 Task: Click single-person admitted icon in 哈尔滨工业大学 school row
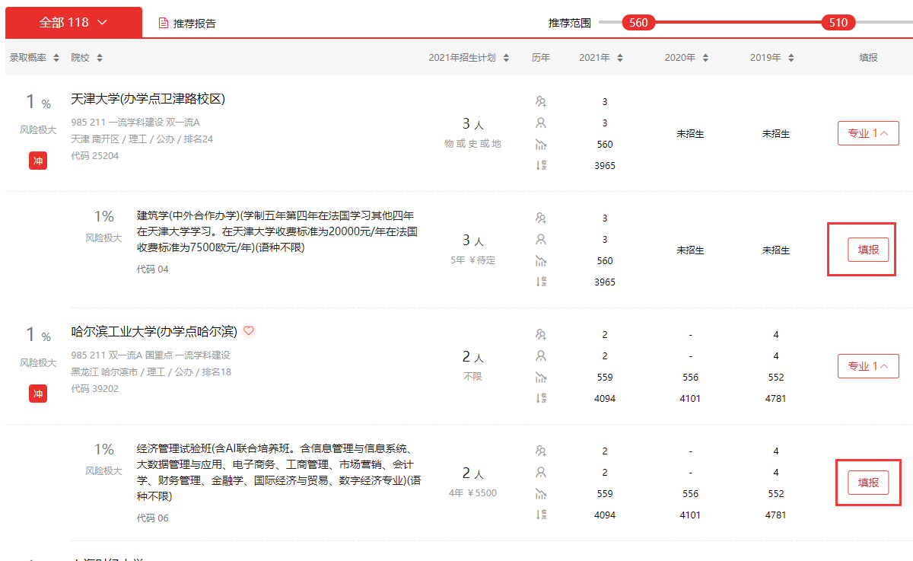(x=541, y=355)
